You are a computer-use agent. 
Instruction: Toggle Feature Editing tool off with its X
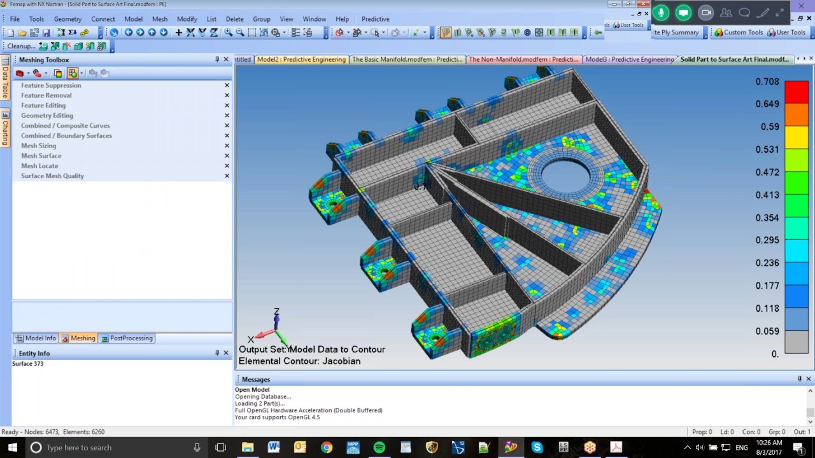pyautogui.click(x=227, y=106)
